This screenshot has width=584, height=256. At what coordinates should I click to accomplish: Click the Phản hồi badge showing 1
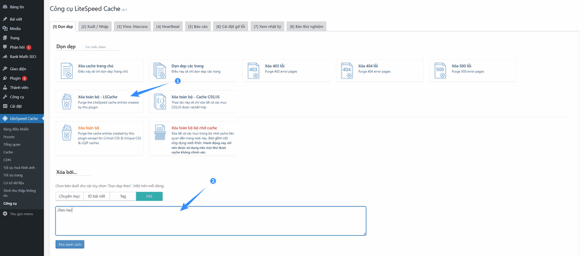29,48
